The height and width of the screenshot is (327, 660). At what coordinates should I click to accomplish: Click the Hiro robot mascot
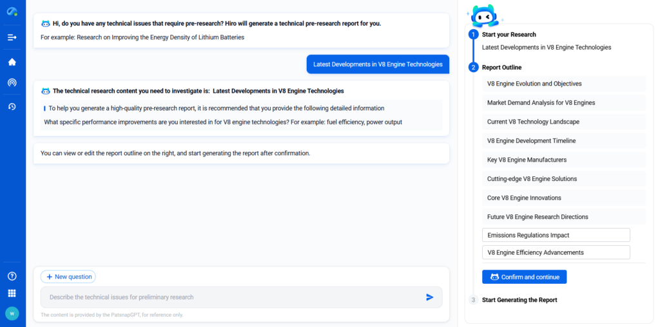click(x=483, y=15)
